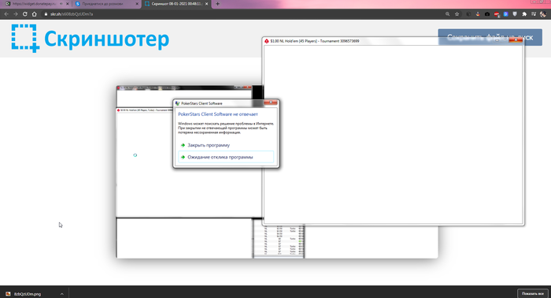This screenshot has height=298, width=551.
Task: Open the media playlist control icon
Action: coord(534,14)
